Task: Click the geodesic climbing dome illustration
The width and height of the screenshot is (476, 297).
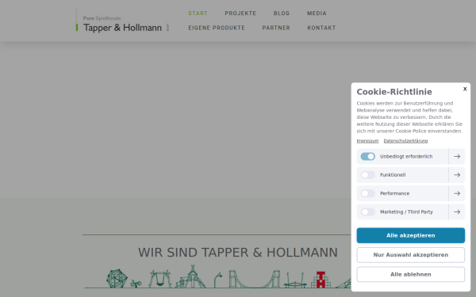Action: [x=117, y=278]
